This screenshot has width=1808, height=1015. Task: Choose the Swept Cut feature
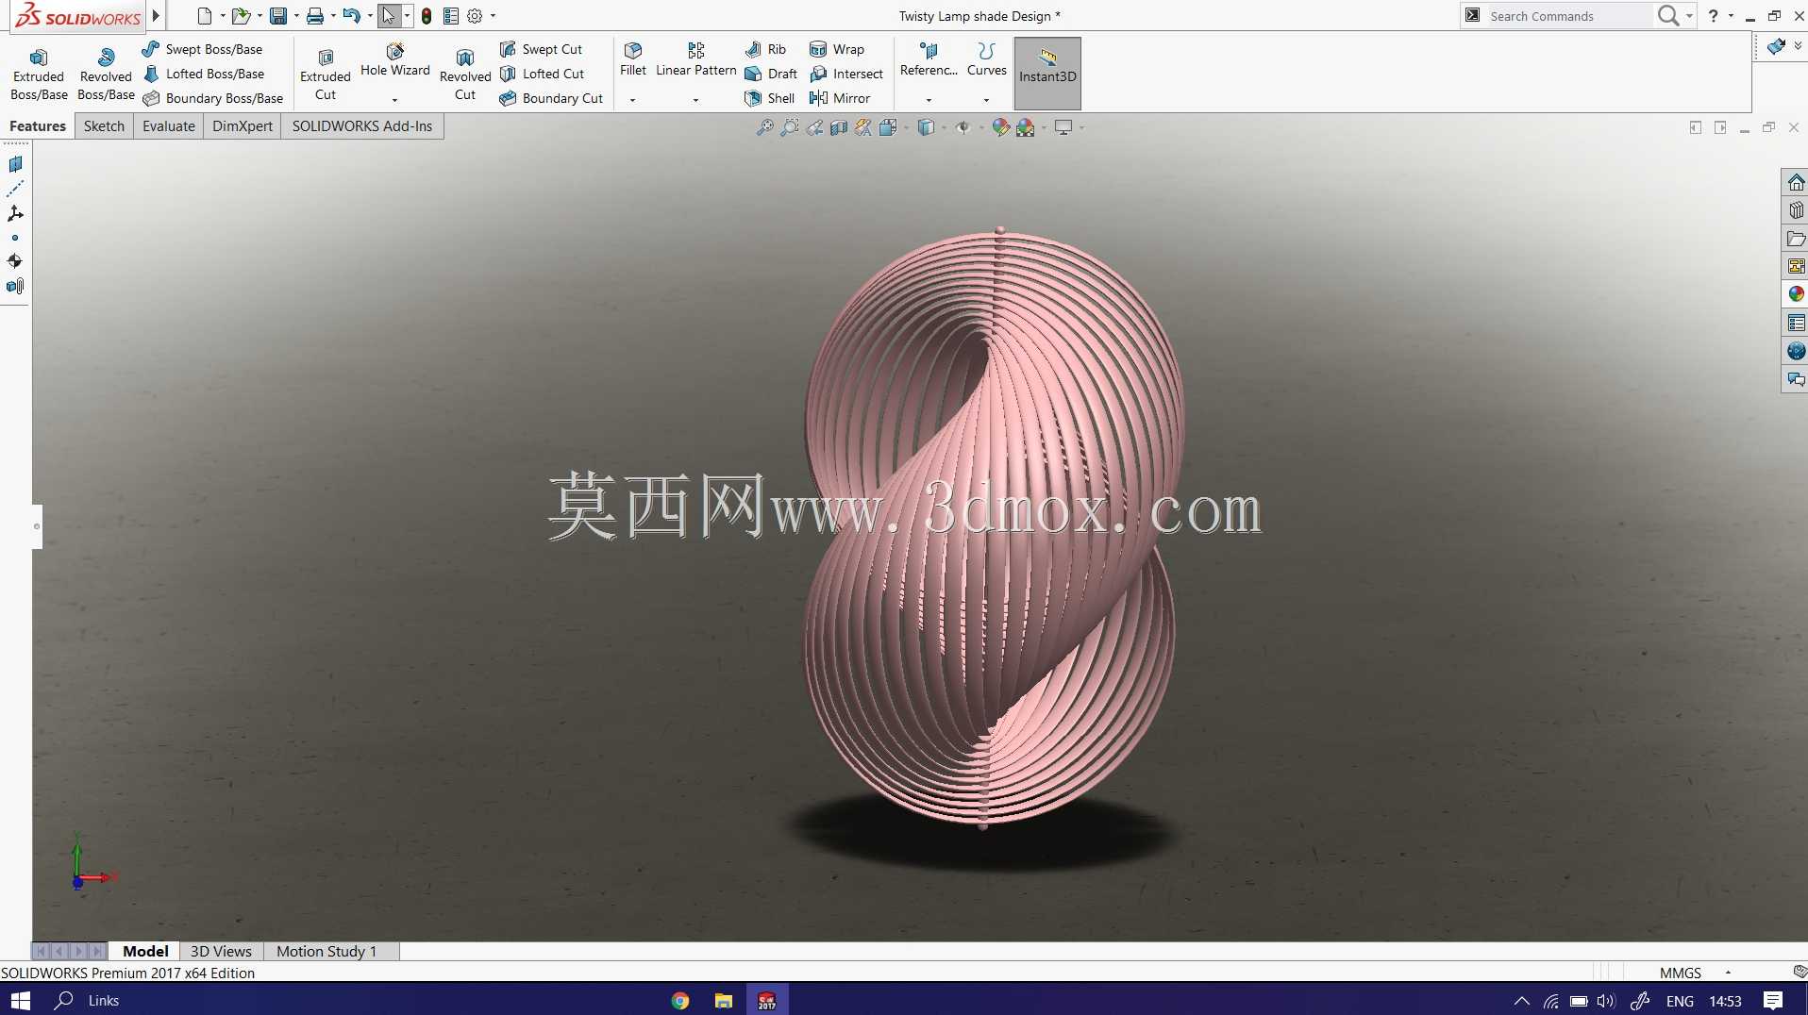[541, 49]
